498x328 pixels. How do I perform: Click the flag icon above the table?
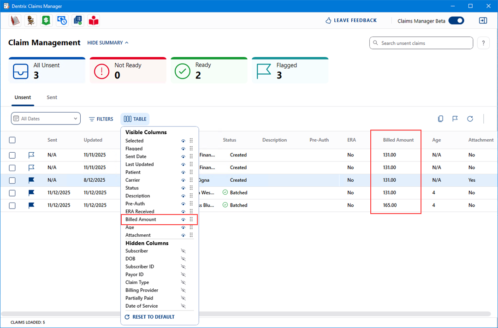(x=455, y=119)
